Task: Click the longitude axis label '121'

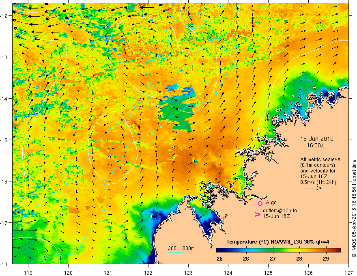Action: 108,273
